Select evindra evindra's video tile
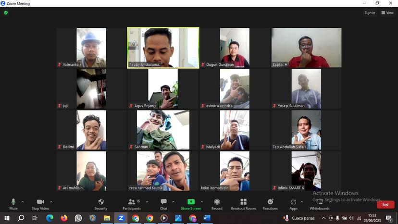Image resolution: width=398 pixels, height=224 pixels. tap(235, 89)
